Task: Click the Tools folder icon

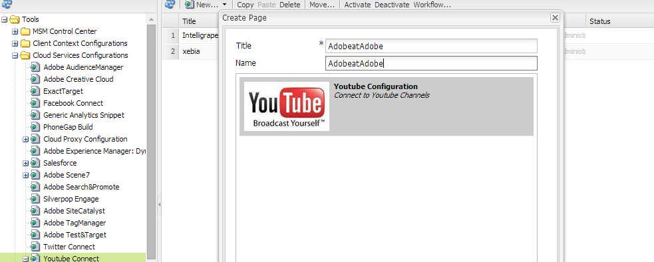Action: point(15,19)
